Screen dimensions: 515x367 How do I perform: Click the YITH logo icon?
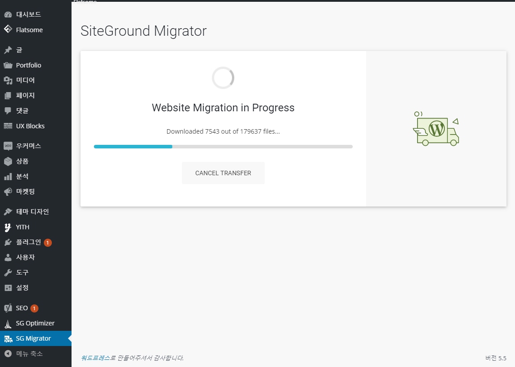point(8,227)
